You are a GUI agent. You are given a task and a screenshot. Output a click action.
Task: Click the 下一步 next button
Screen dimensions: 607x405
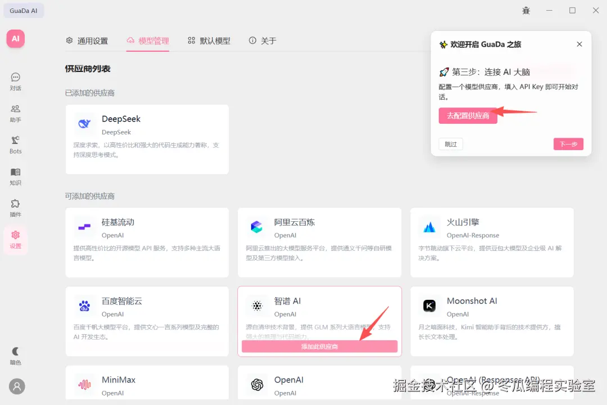568,144
